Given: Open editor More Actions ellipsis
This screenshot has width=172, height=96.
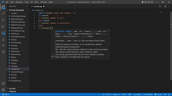Looking at the screenshot, I should [169, 6].
